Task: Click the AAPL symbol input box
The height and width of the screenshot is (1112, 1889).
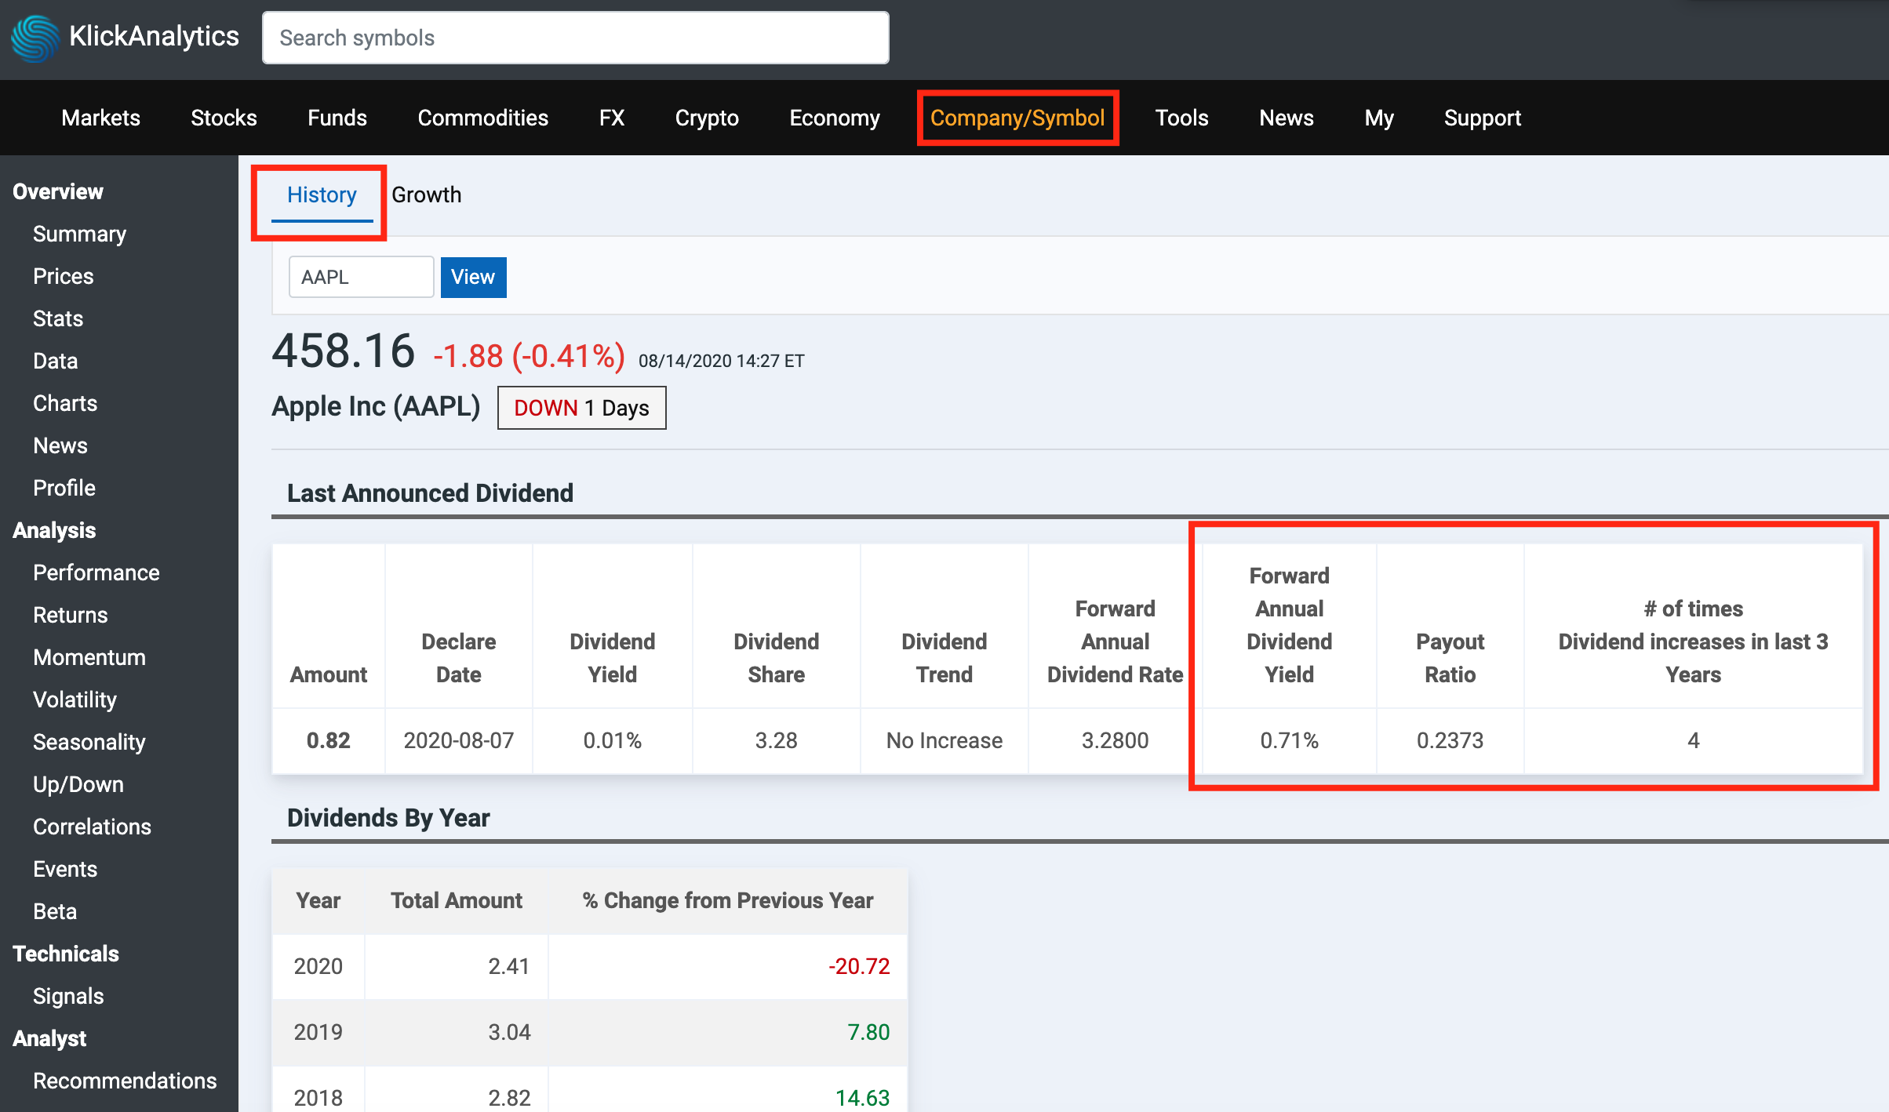Action: pyautogui.click(x=361, y=277)
